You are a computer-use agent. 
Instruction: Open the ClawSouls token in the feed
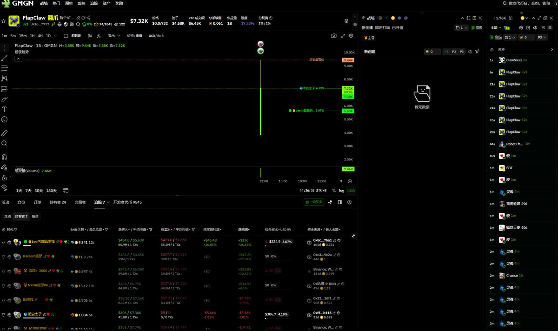coord(513,60)
